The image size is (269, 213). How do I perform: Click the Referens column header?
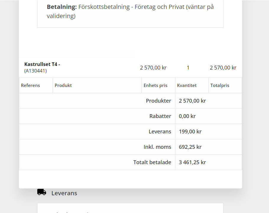point(30,85)
